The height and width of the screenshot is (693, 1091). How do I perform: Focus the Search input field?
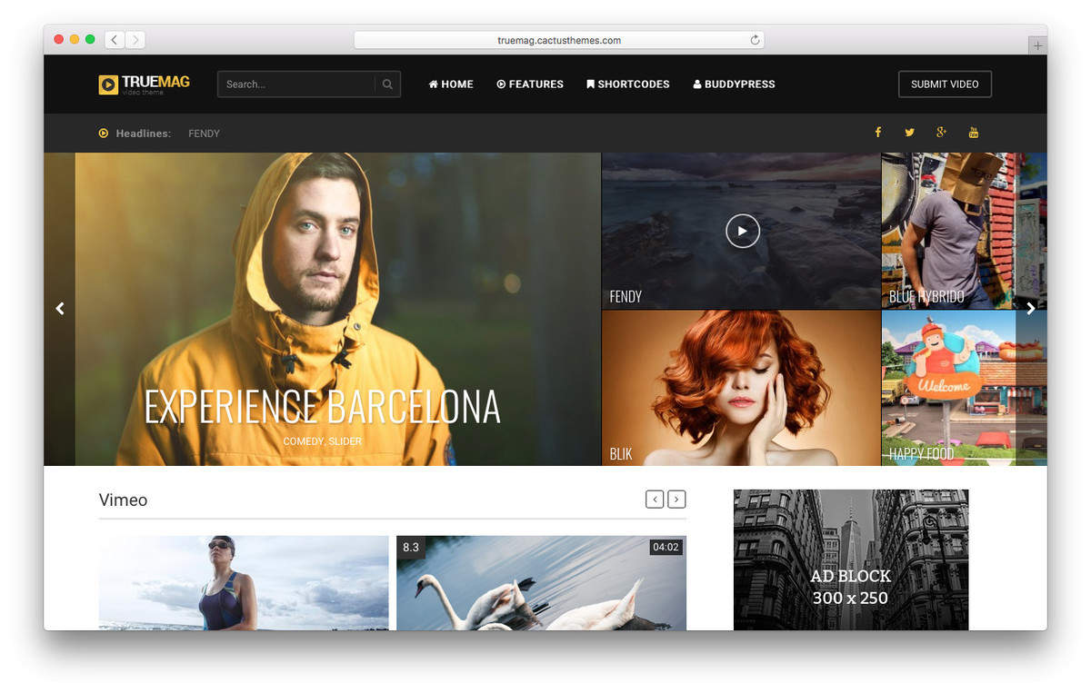tap(296, 84)
